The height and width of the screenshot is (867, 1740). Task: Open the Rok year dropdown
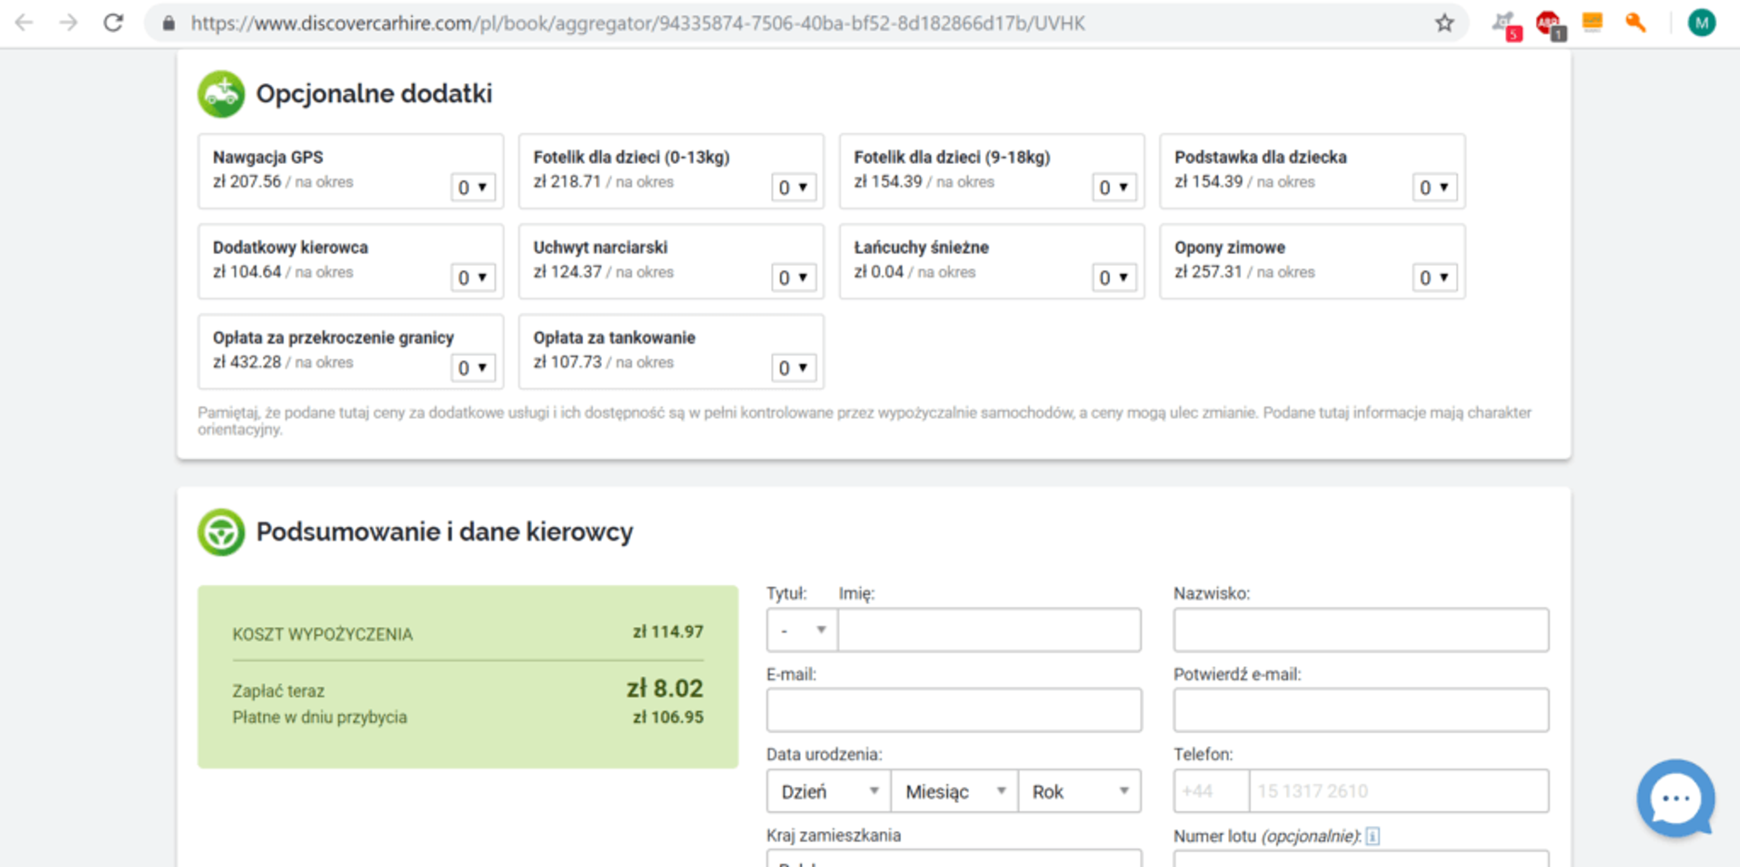[1079, 791]
